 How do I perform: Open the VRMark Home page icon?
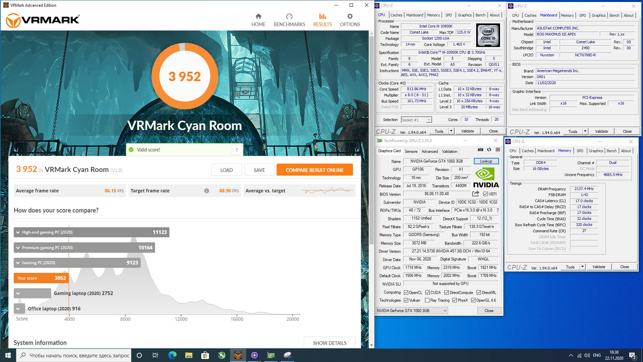258,16
